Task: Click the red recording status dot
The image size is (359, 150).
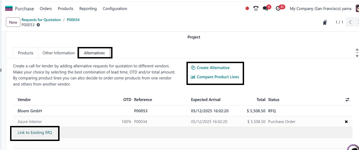Action: [x=247, y=8]
